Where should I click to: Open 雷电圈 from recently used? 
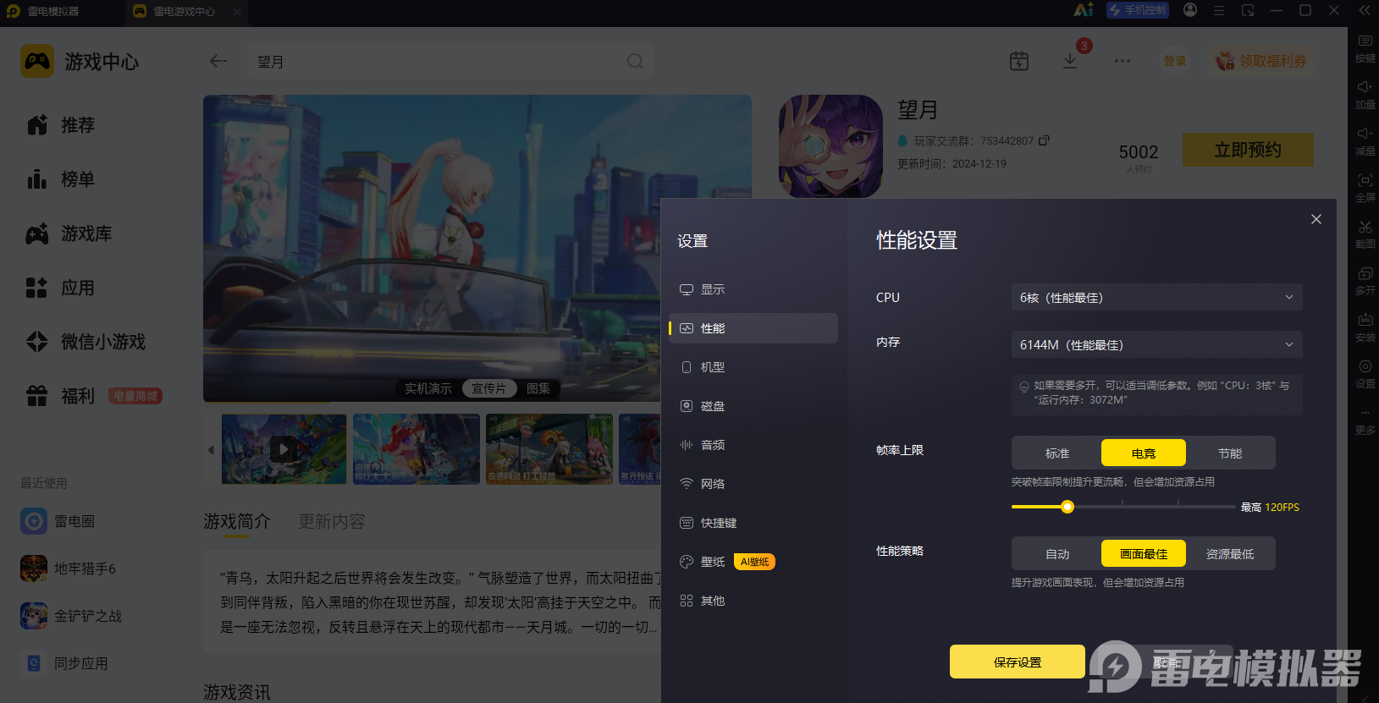pyautogui.click(x=58, y=521)
